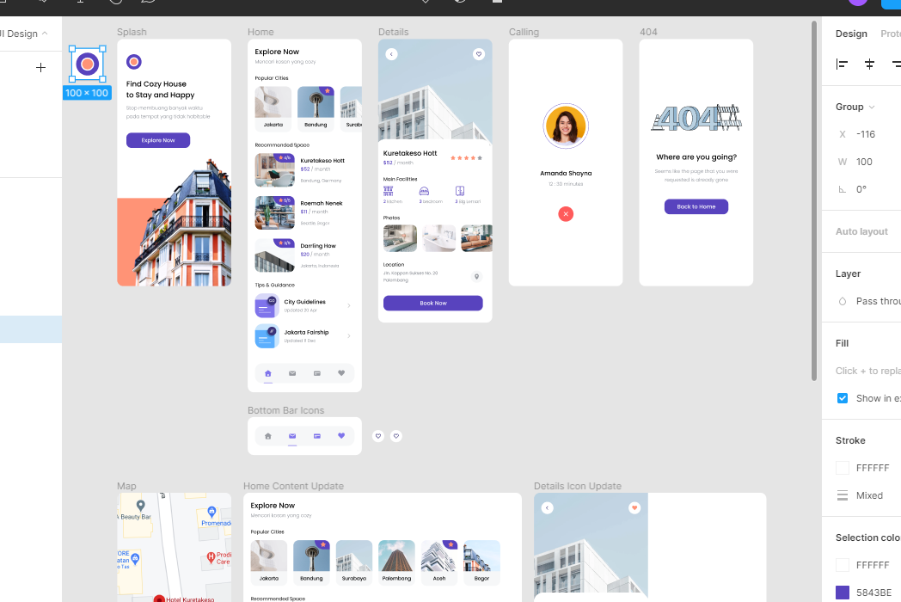
Task: Click the red end-call button in Calling
Action: click(566, 214)
